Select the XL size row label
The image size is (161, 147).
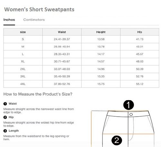coord(23,61)
